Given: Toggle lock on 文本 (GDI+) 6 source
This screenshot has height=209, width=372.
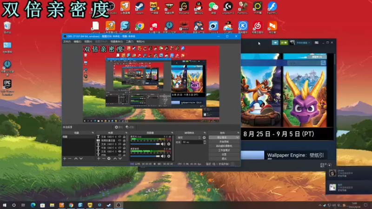Looking at the screenshot, I should [x=124, y=137].
